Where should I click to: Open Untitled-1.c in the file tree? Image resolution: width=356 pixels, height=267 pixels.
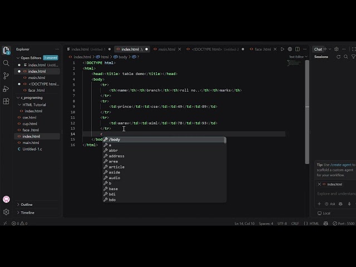tap(37, 149)
